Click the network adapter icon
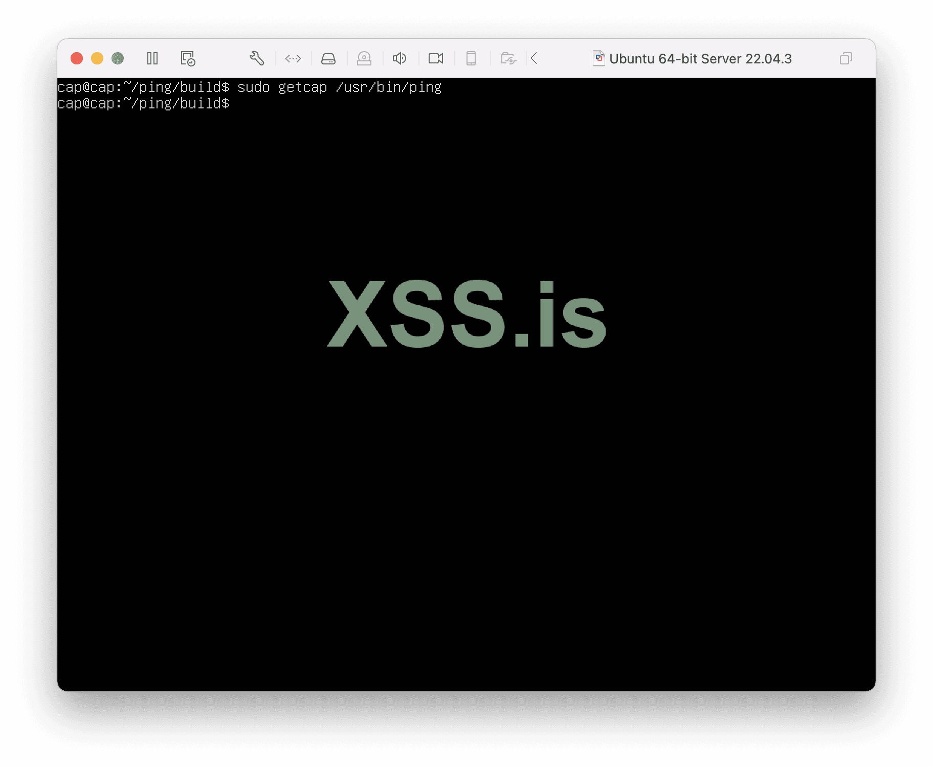This screenshot has height=767, width=933. coord(293,59)
